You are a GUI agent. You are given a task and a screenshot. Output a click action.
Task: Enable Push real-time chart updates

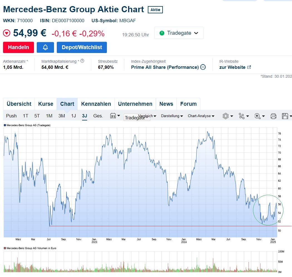click(x=11, y=116)
